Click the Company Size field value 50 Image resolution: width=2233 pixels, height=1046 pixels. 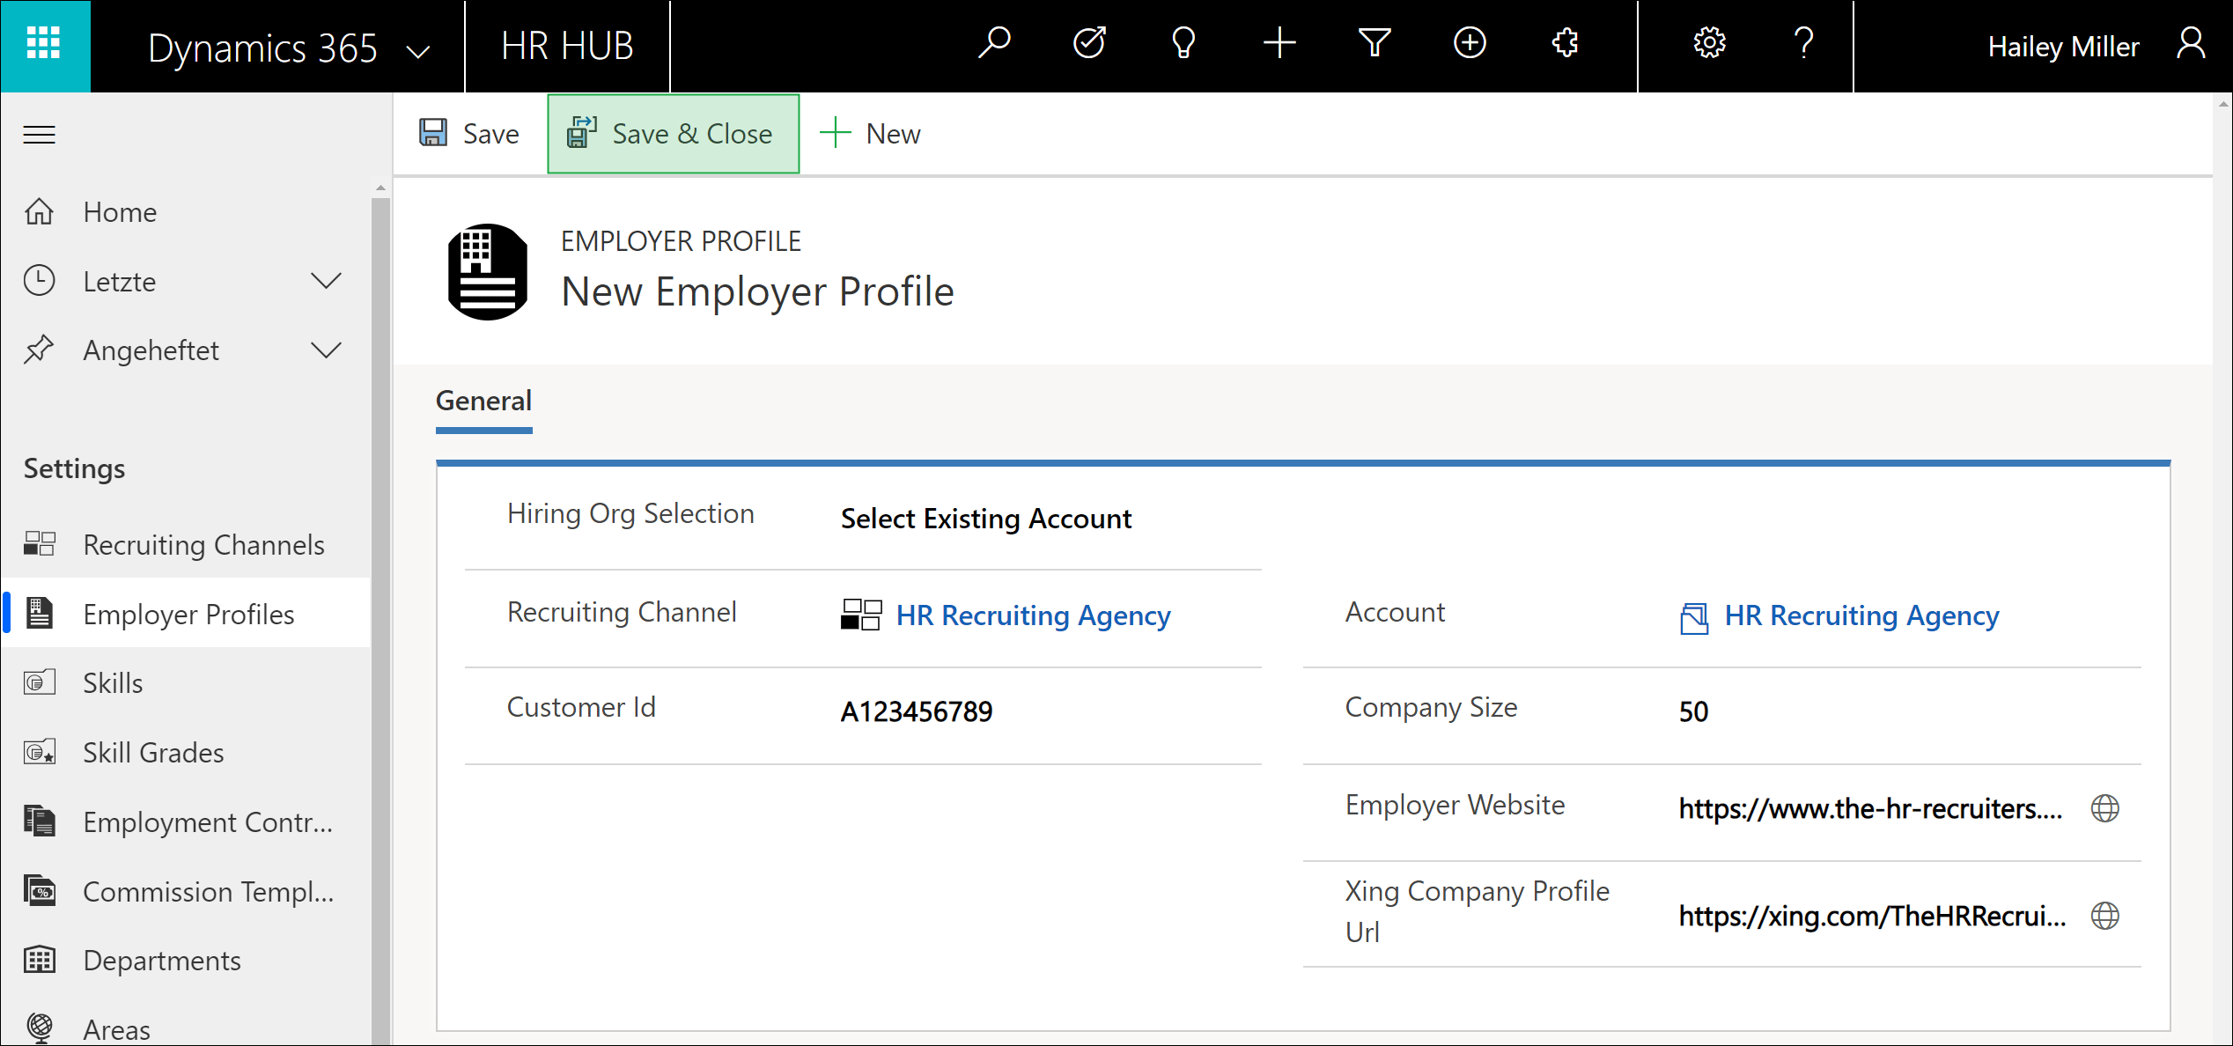(x=1692, y=711)
